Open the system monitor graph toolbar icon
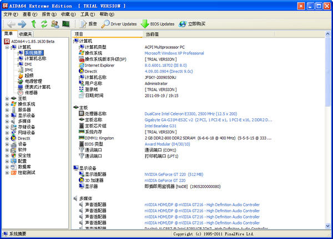The width and height of the screenshot is (333, 239). pyautogui.click(x=66, y=24)
